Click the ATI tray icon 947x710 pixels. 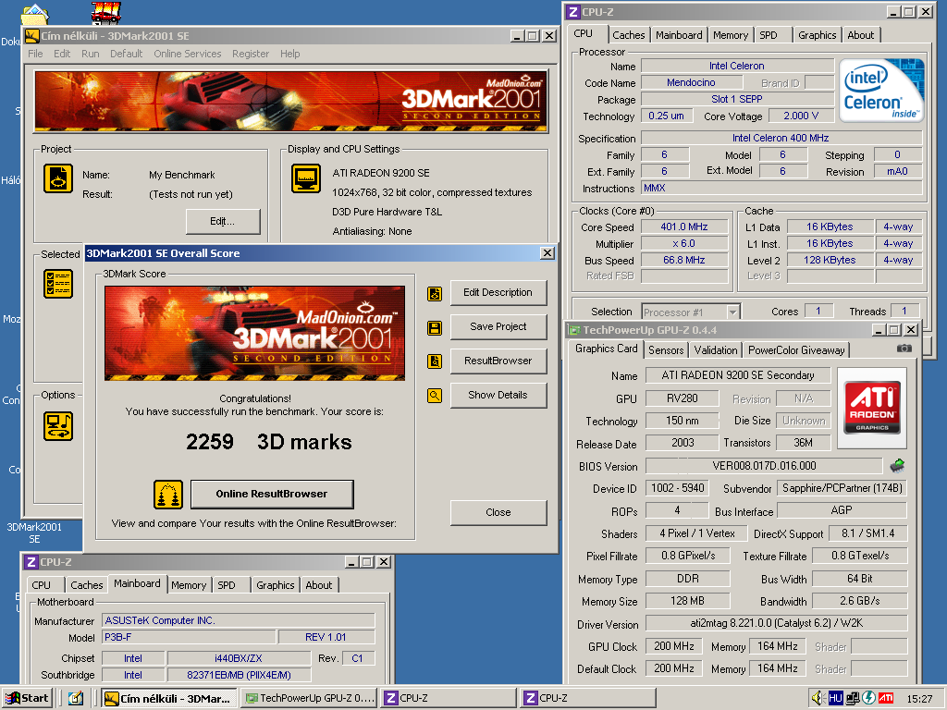tap(885, 698)
